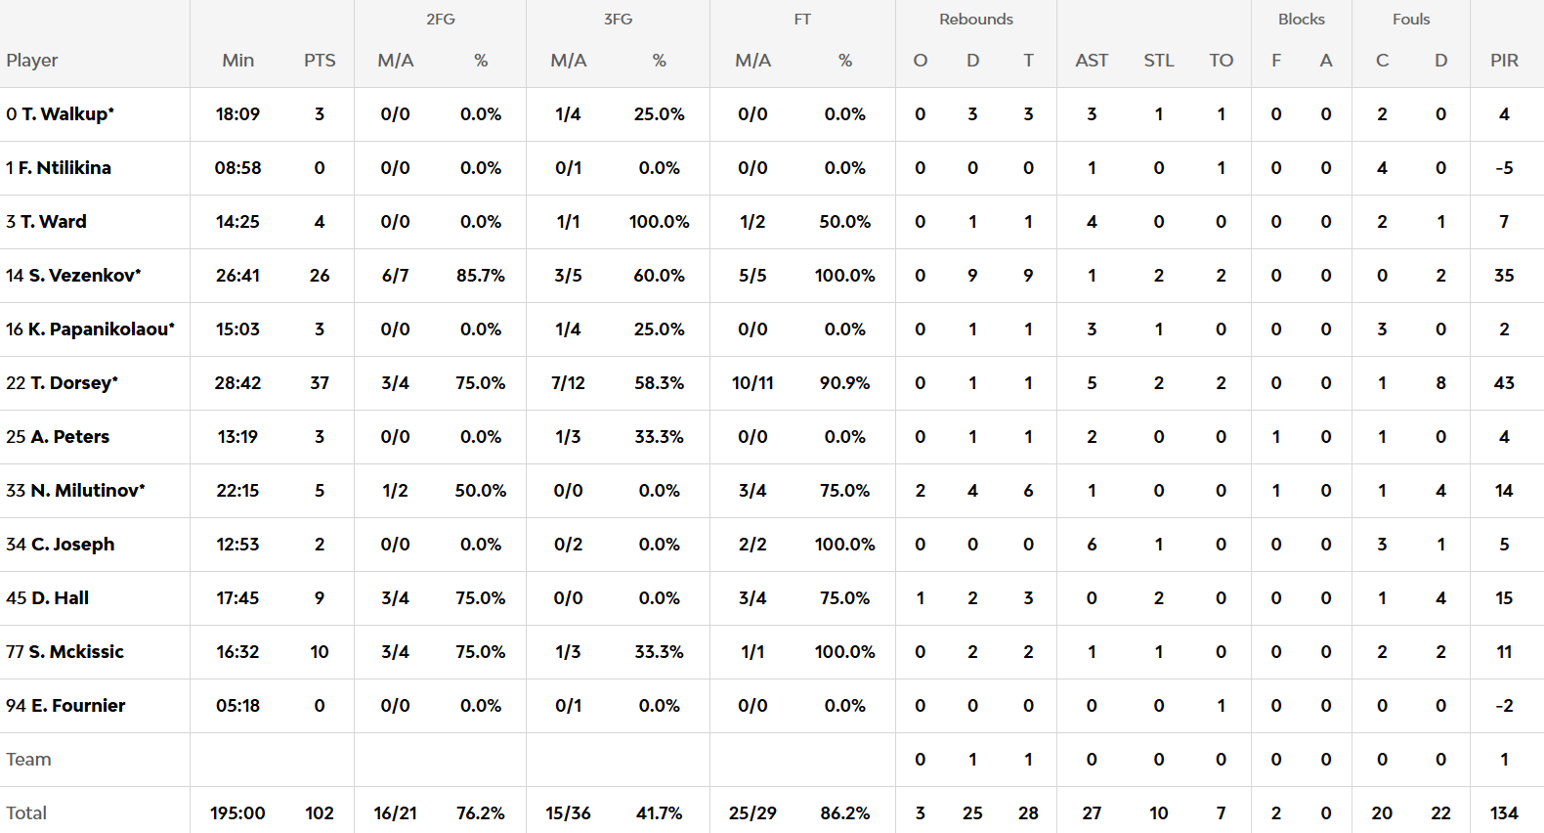Click the AST column header

point(1092,61)
